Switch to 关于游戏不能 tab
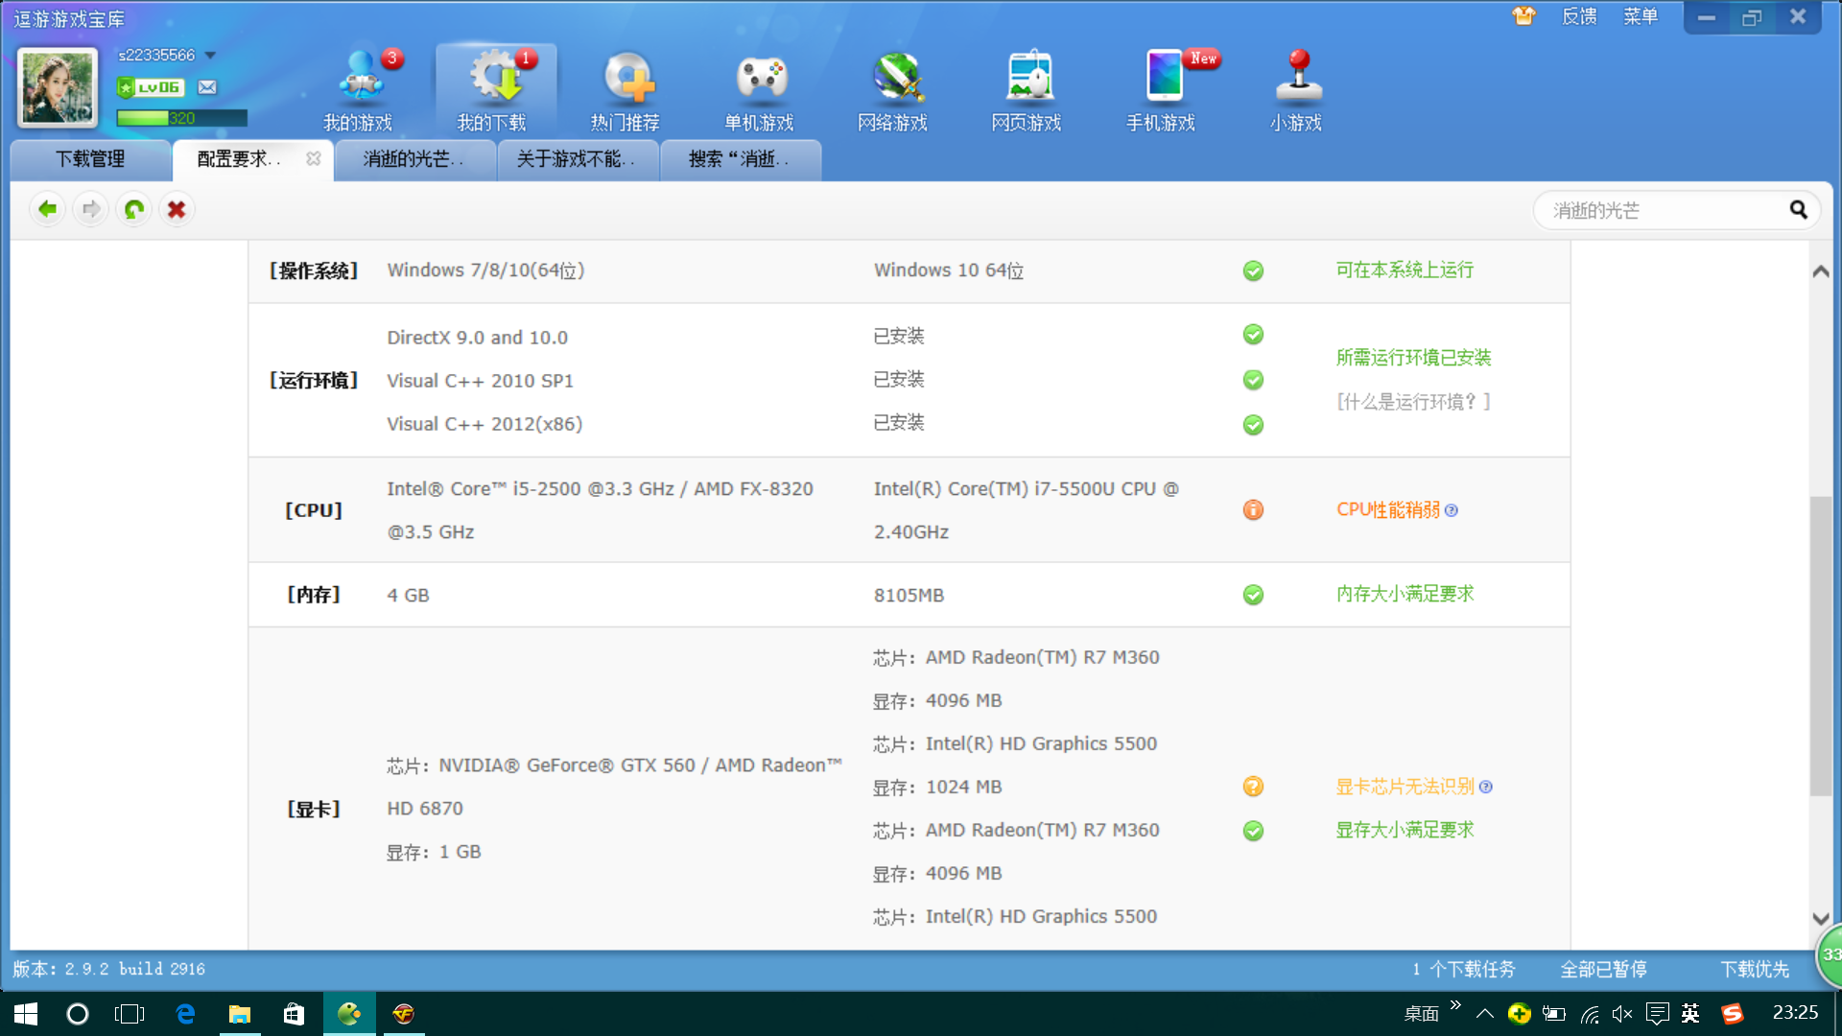 (579, 159)
